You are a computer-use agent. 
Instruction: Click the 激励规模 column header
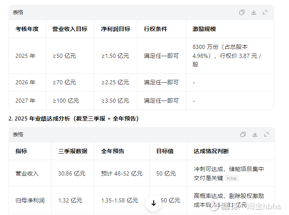point(204,29)
